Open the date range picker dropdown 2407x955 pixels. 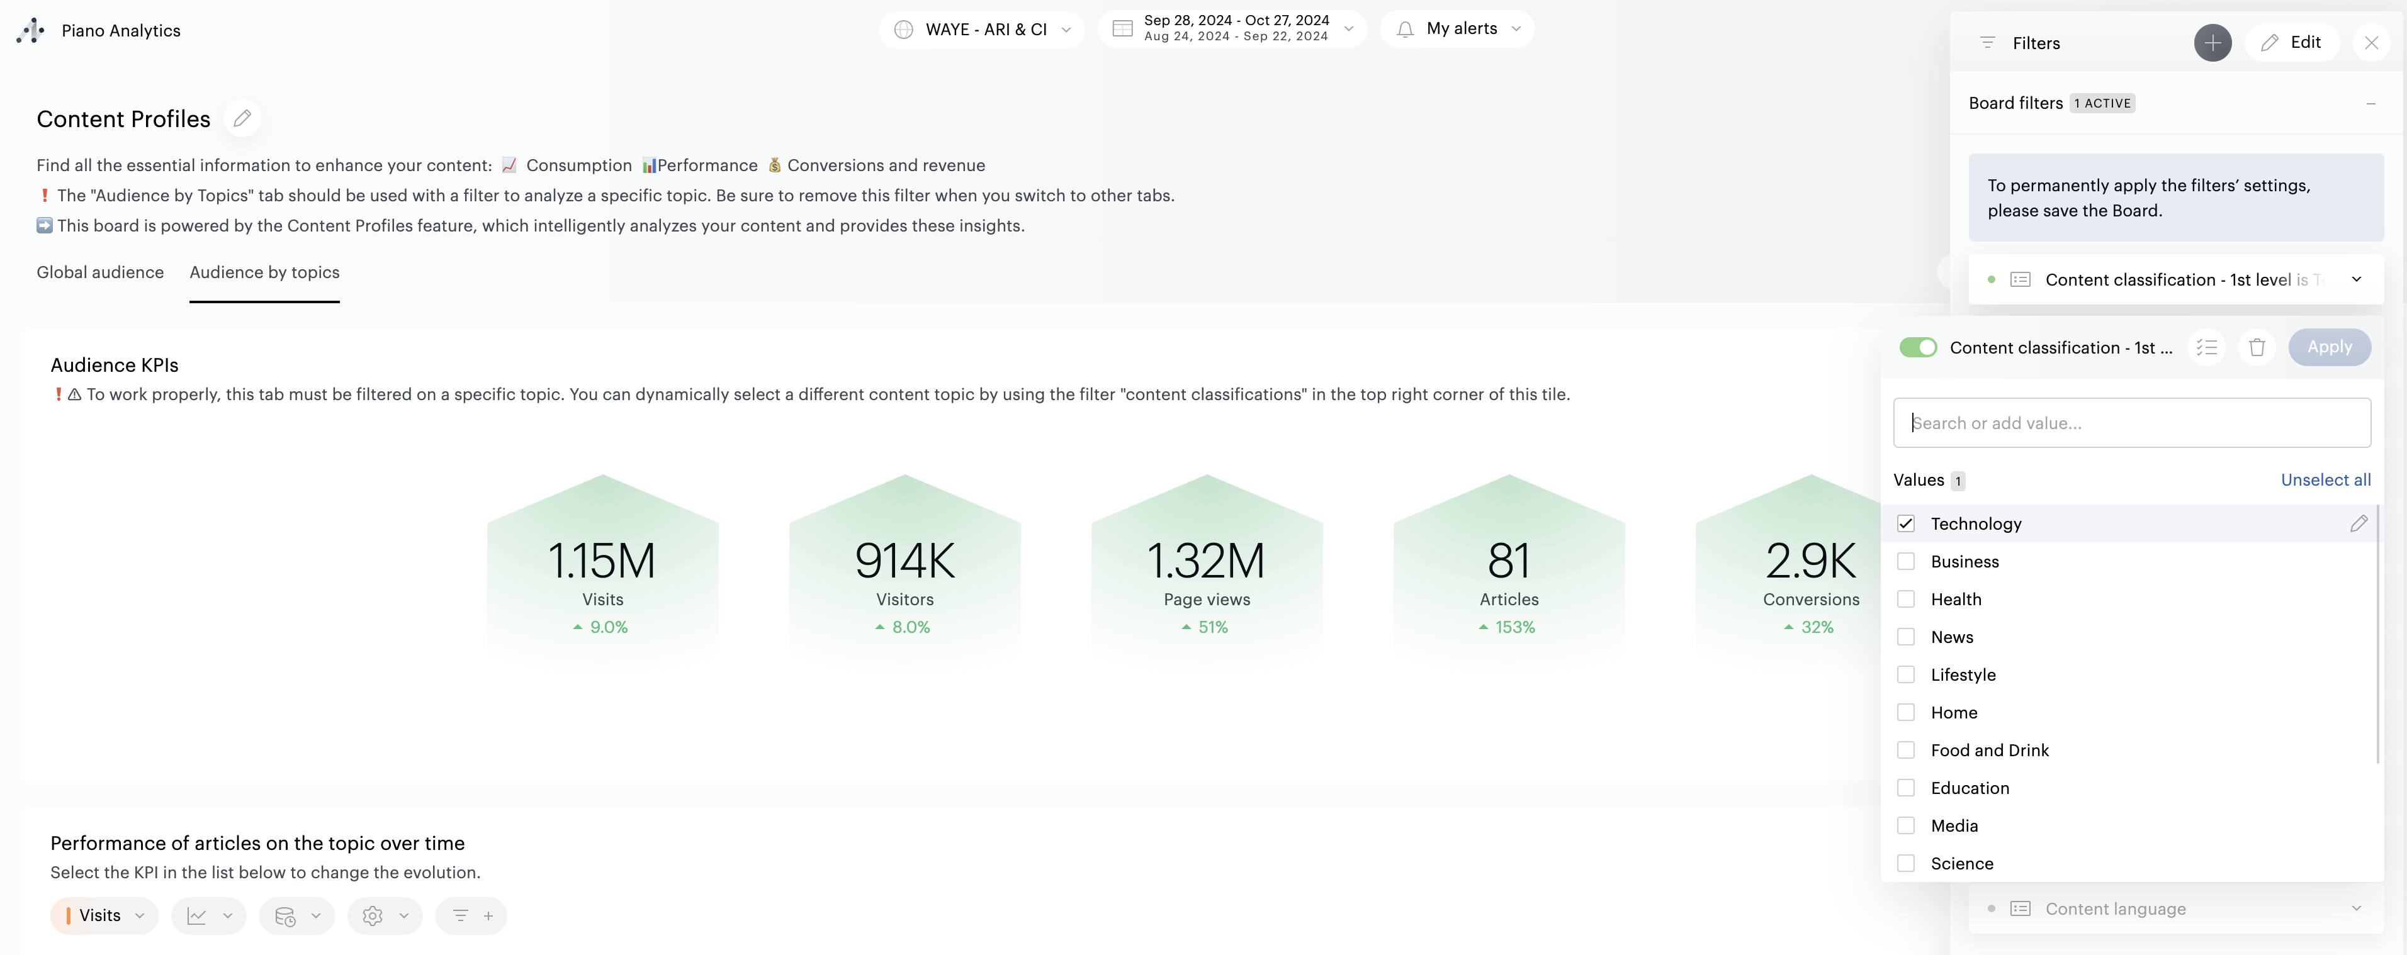click(1232, 28)
